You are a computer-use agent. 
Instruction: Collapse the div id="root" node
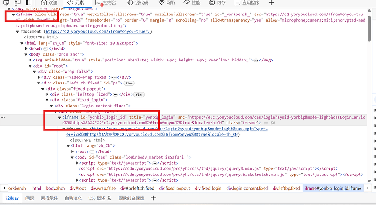30,66
